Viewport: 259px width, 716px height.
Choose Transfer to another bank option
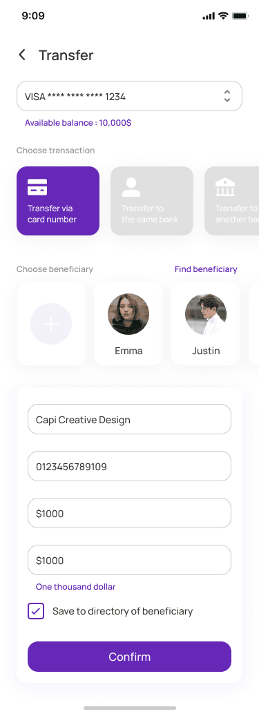click(x=231, y=201)
